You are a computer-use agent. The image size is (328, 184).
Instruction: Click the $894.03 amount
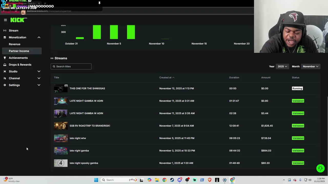click(266, 151)
